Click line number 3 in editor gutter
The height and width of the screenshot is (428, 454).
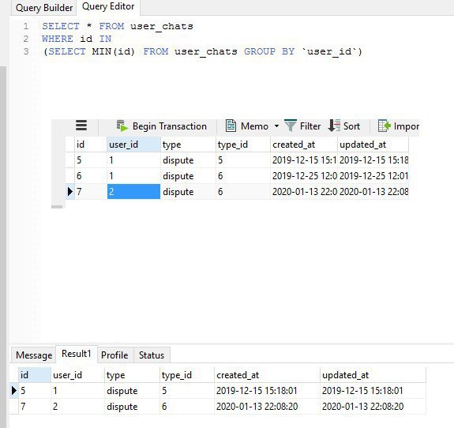(x=26, y=51)
